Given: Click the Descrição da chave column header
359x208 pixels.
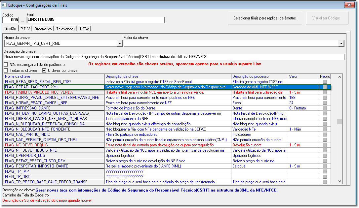Looking at the screenshot, I should (x=168, y=76).
